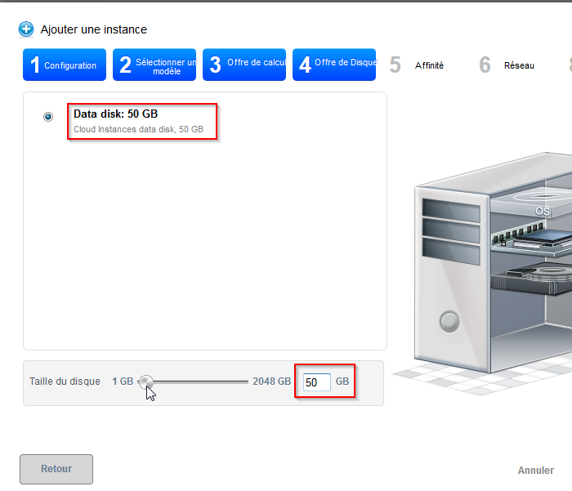This screenshot has height=491, width=572.
Task: Select the Data disk 50 GB radio button
Action: point(48,117)
